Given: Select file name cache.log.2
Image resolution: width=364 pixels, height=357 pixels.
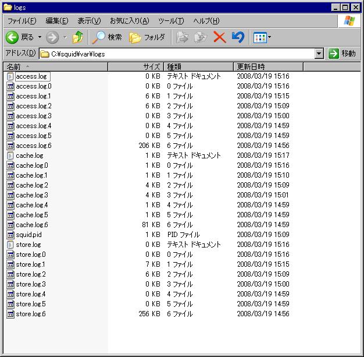Looking at the screenshot, I should [x=32, y=185].
